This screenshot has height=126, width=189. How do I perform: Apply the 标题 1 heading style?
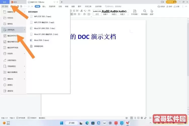click(x=106, y=13)
